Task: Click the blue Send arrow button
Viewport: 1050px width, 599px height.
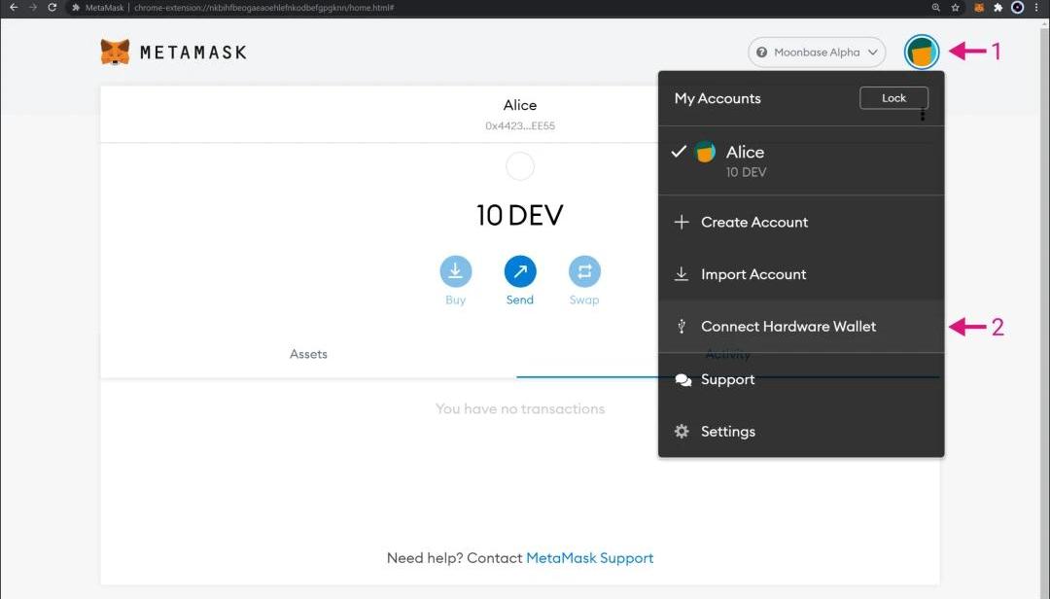Action: click(x=520, y=272)
